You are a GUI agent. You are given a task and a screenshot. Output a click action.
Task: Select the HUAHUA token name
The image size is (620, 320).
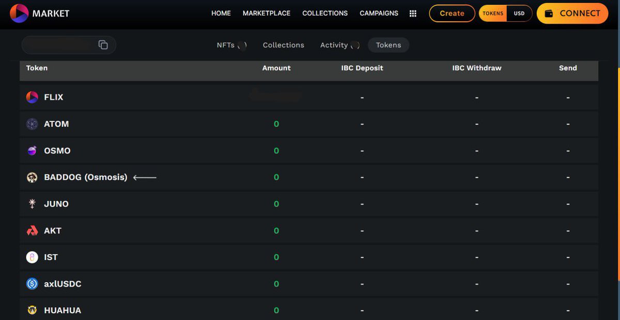(x=63, y=310)
